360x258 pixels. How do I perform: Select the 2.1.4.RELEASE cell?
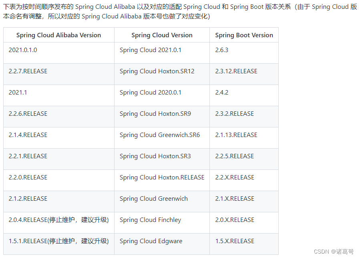coord(58,138)
